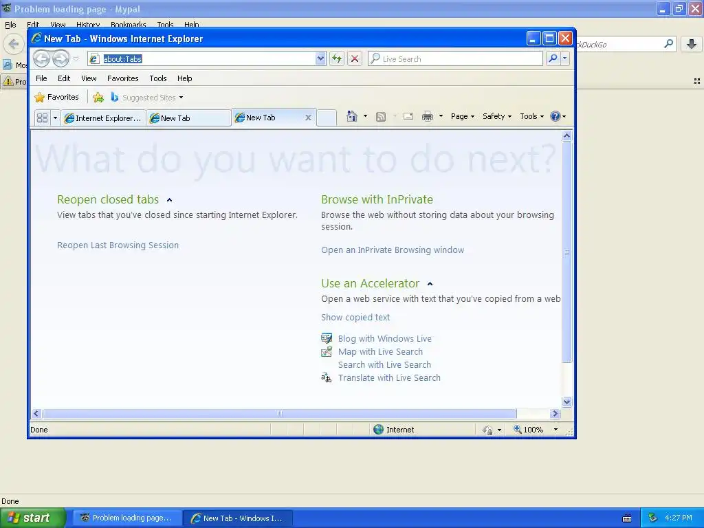Click the Internet Explorer Back arrow button
Viewport: 704px width, 528px height.
(x=42, y=58)
